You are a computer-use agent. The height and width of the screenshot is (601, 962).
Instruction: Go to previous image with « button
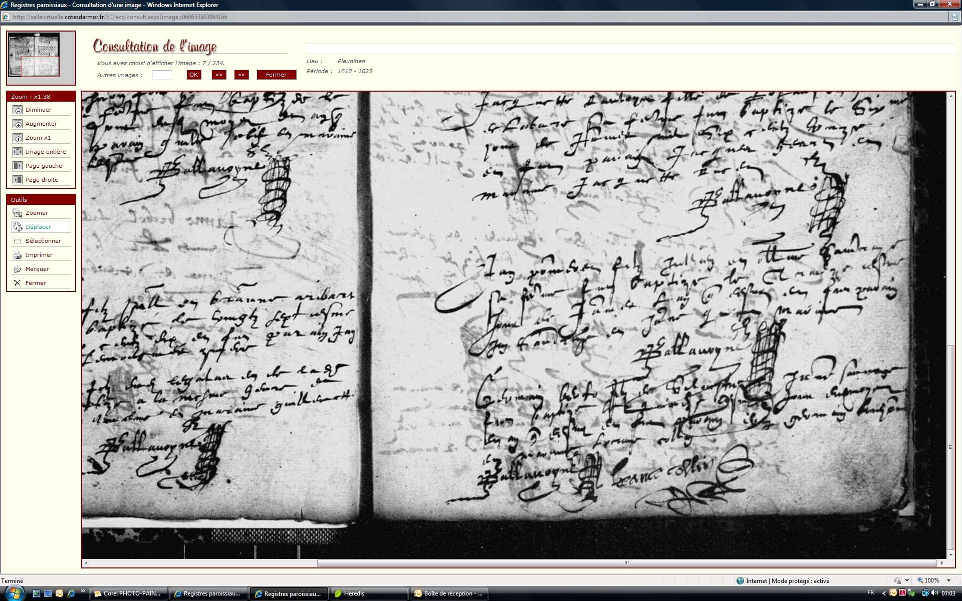(x=219, y=75)
